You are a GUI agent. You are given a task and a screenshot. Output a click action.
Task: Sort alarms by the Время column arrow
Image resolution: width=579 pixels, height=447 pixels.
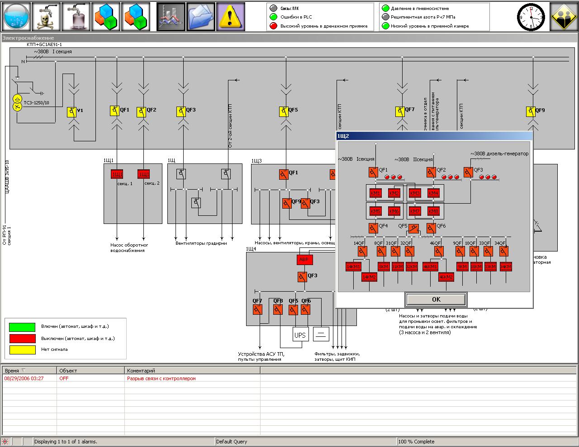tap(24, 371)
